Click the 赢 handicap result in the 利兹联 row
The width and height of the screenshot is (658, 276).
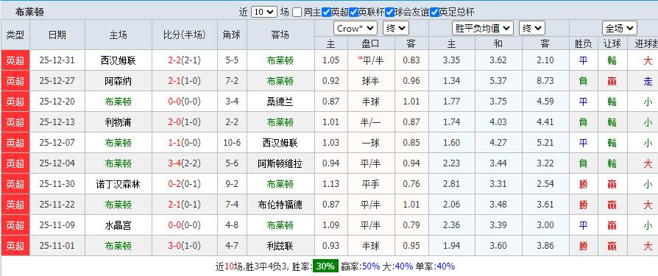(612, 246)
